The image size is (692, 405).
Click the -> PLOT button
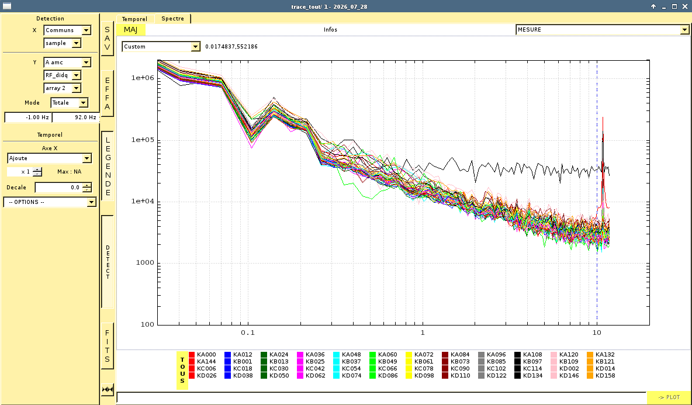pos(669,397)
